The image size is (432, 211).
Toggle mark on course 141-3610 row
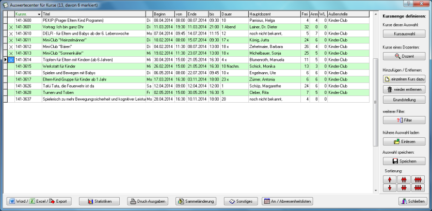11,34
